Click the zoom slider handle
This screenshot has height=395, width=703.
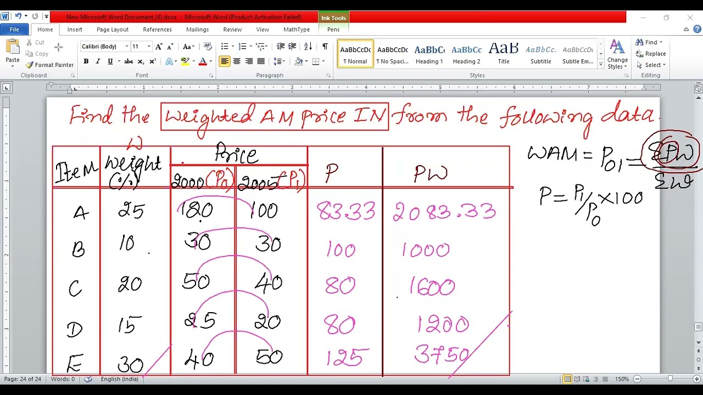[x=670, y=379]
